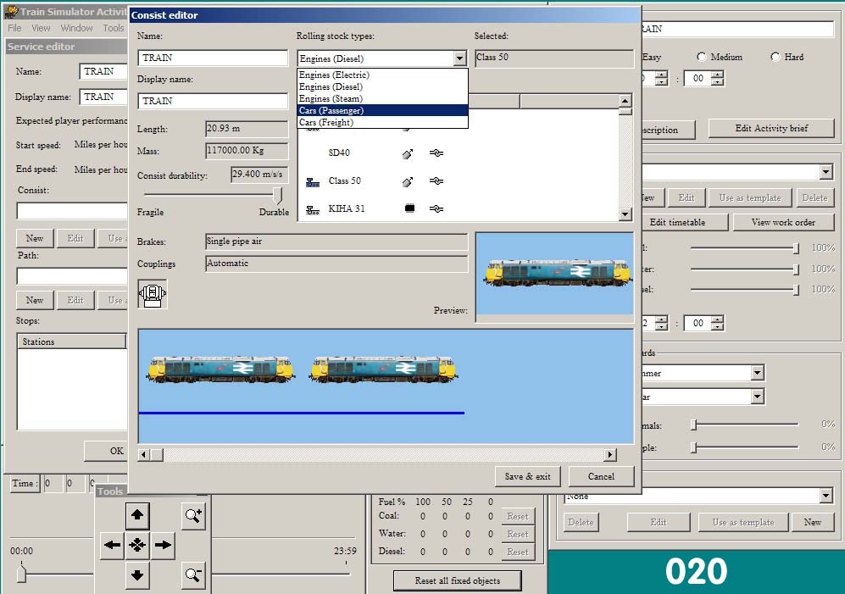The height and width of the screenshot is (594, 845).
Task: Click the View work order button
Action: pyautogui.click(x=783, y=222)
